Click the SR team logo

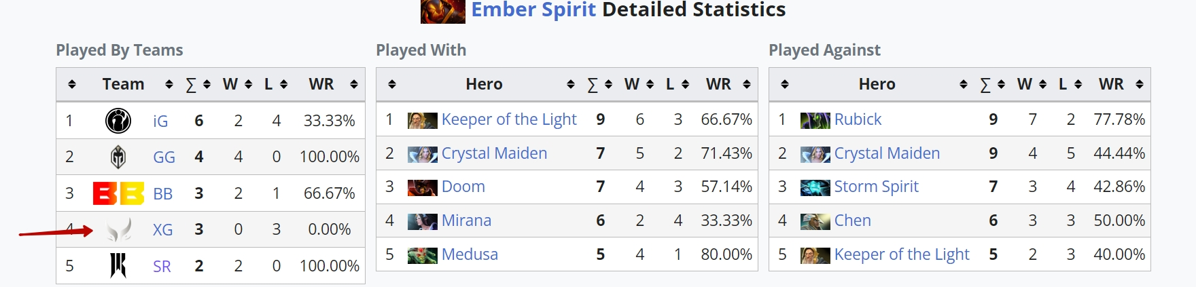[118, 265]
